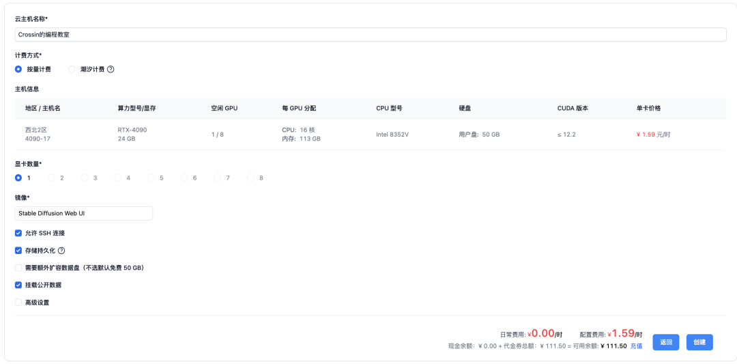737x364 pixels.
Task: Click the Intel 8352V CPU cell
Action: 392,135
